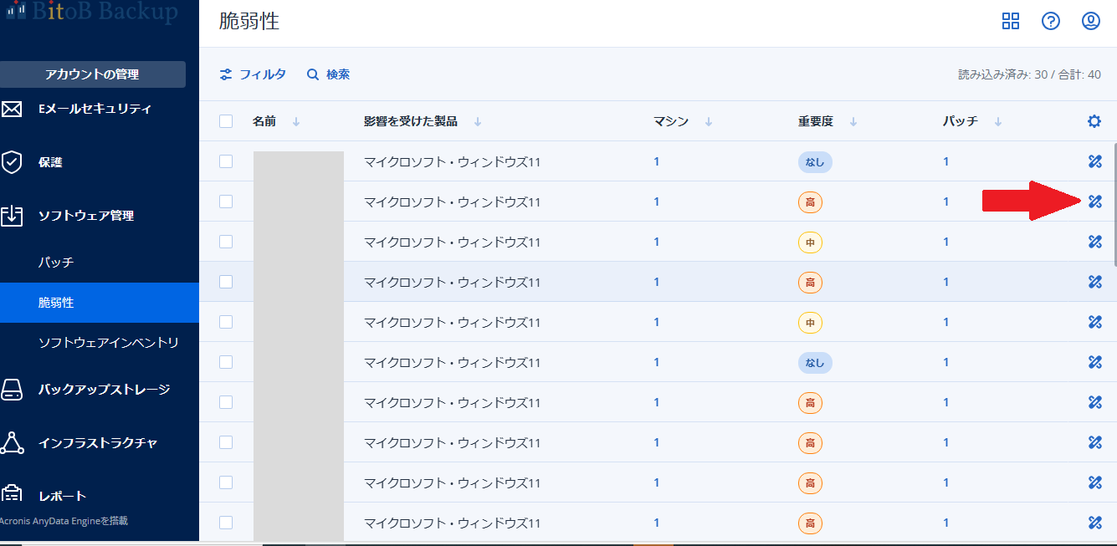Image resolution: width=1117 pixels, height=546 pixels.
Task: Check the first row's checkbox
Action: (226, 161)
